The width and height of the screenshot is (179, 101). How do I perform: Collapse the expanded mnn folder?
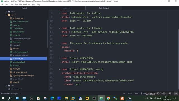pyautogui.click(x=6, y=15)
